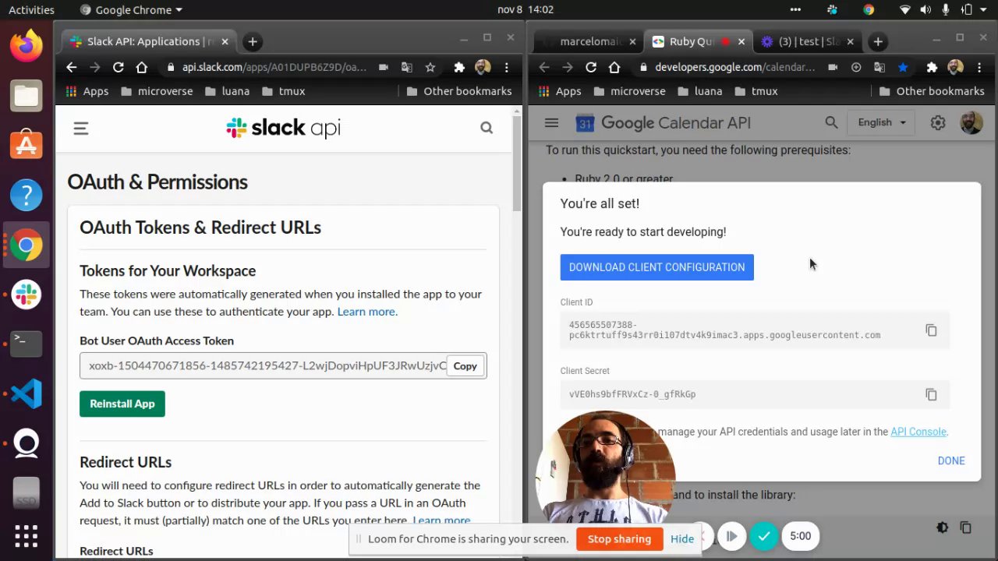Open tmux bookmark folder in Google window
Viewport: 998px width, 561px height.
point(755,91)
